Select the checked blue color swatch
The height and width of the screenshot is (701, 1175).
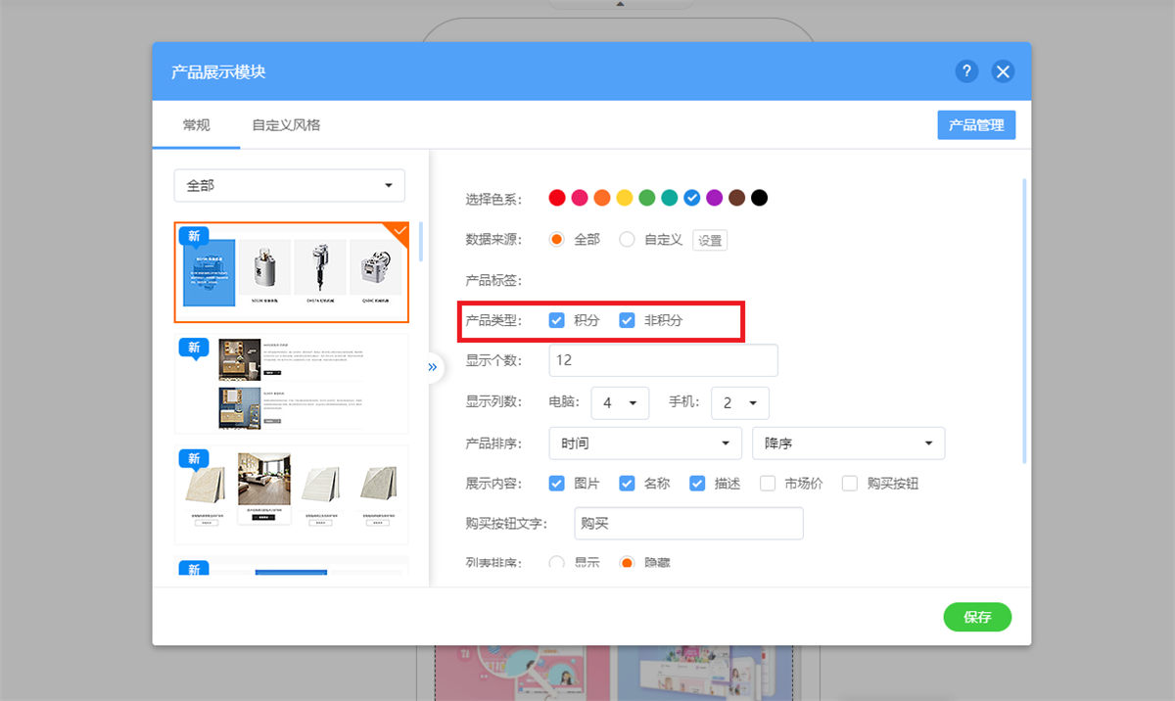[692, 198]
